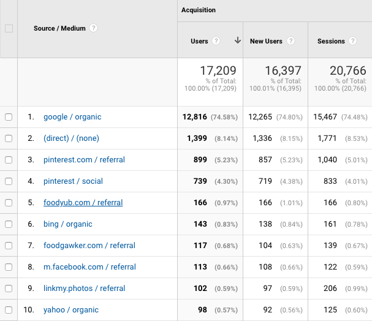Select the m.facebook.com / referral checkbox
This screenshot has height=321, width=372.
tap(9, 267)
